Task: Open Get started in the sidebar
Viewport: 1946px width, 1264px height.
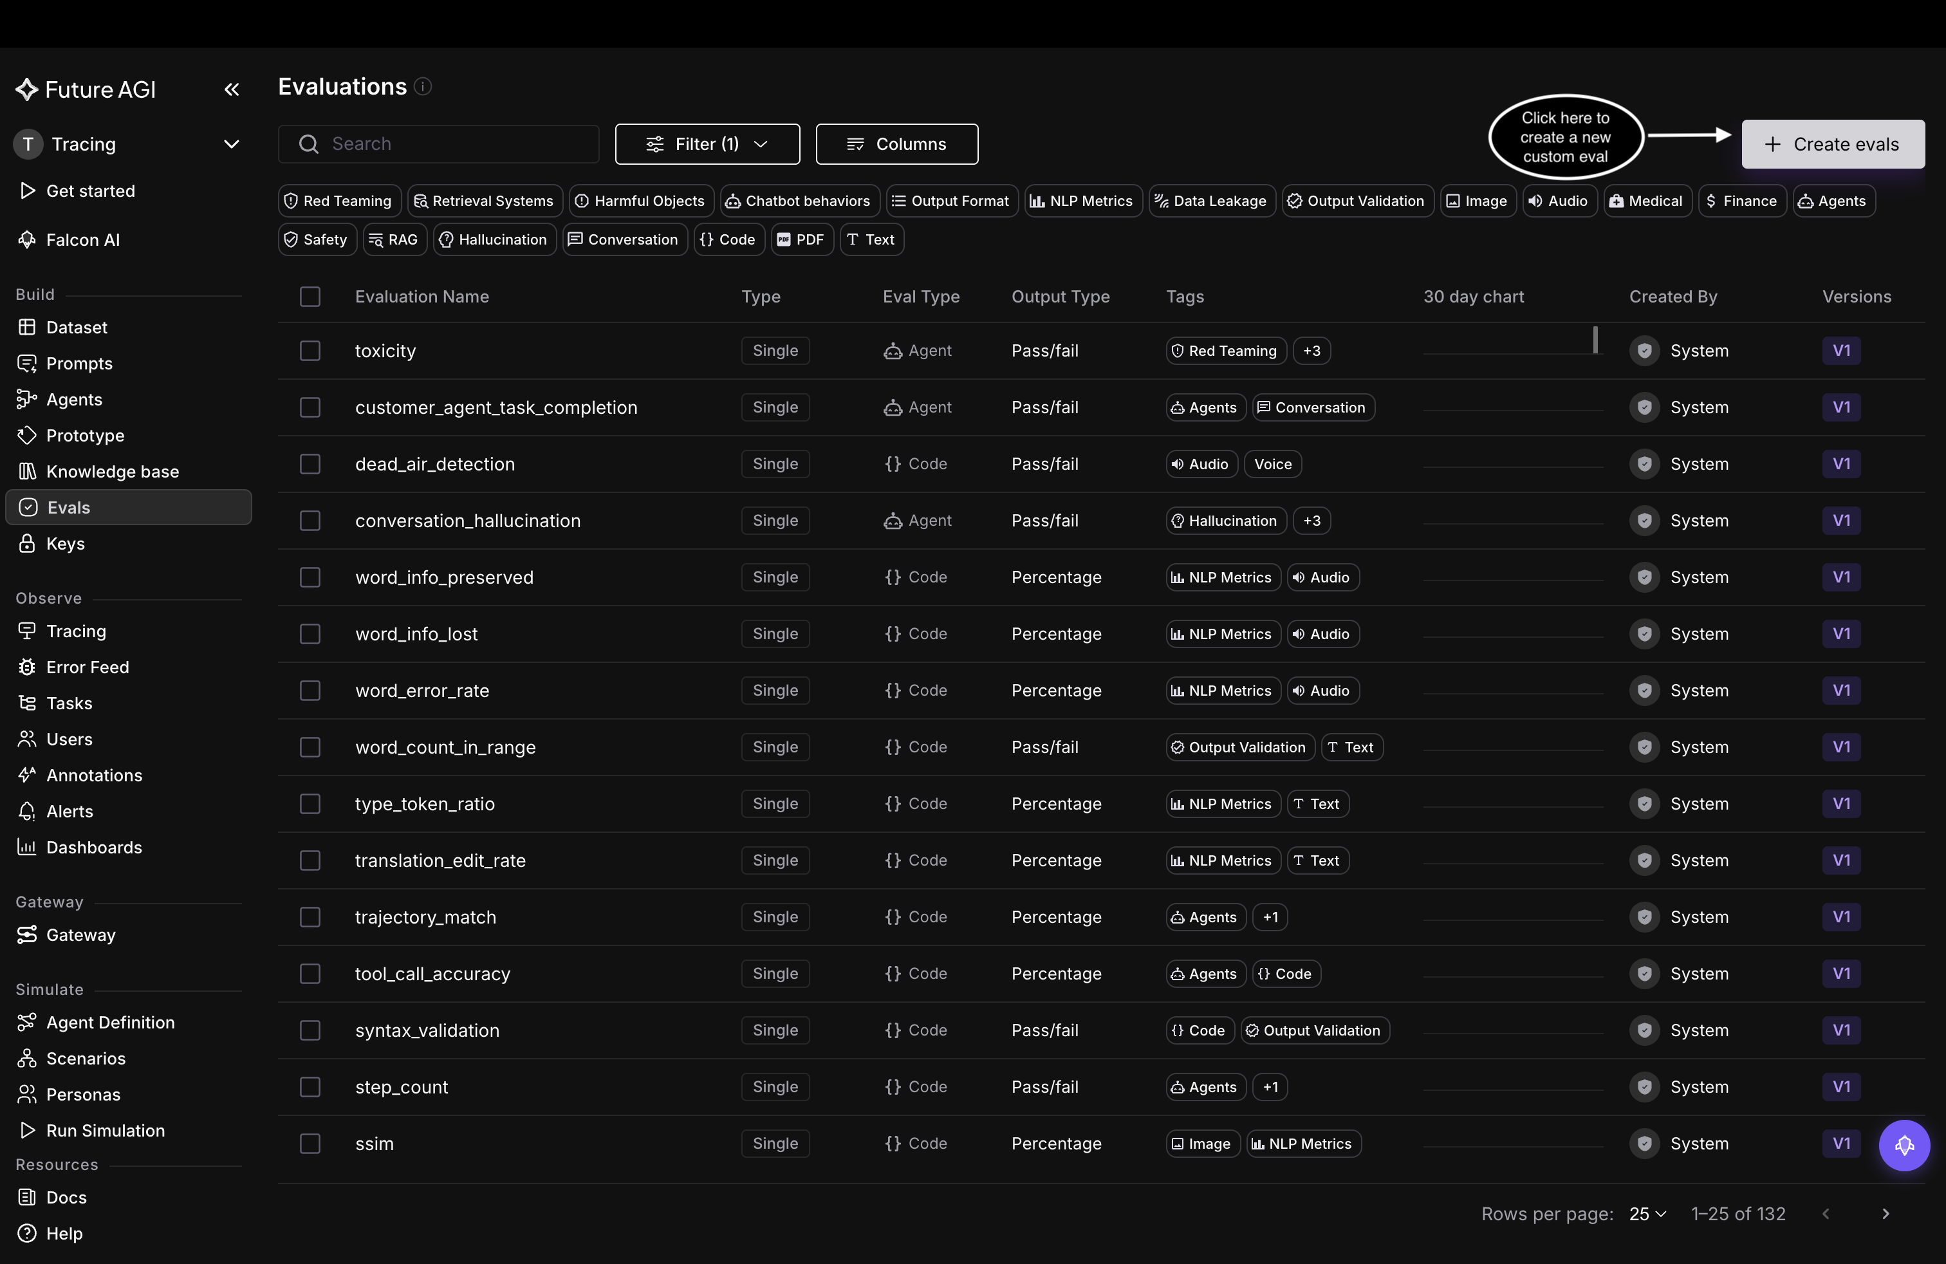Action: coord(90,191)
